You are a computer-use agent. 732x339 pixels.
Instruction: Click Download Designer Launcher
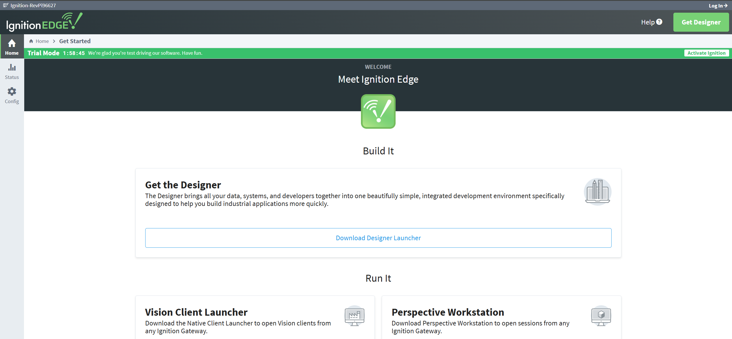378,238
